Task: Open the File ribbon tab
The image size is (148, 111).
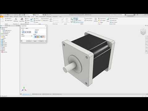Action: pyautogui.click(x=2, y=17)
